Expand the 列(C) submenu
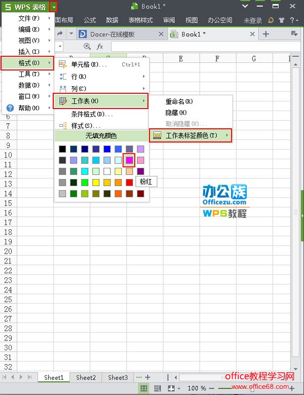Image resolution: width=304 pixels, height=395 pixels. point(101,88)
